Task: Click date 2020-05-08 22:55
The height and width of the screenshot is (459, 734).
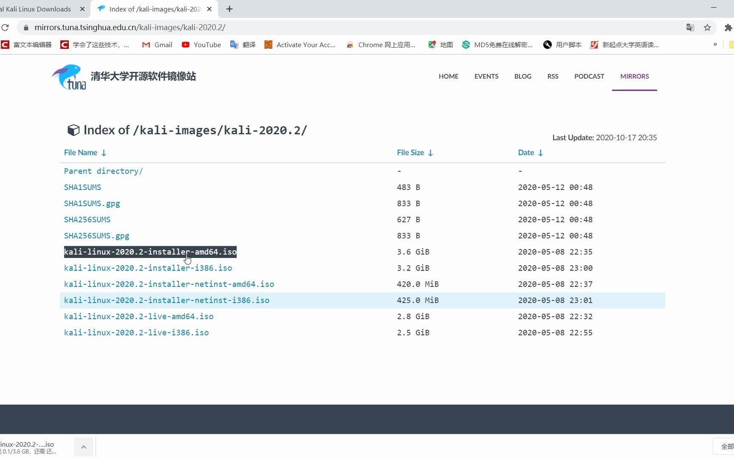Action: pyautogui.click(x=555, y=333)
